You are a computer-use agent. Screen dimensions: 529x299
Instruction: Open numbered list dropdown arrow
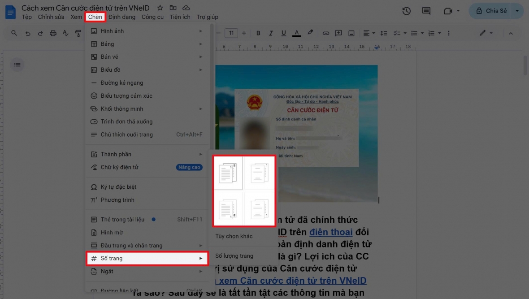pos(439,33)
